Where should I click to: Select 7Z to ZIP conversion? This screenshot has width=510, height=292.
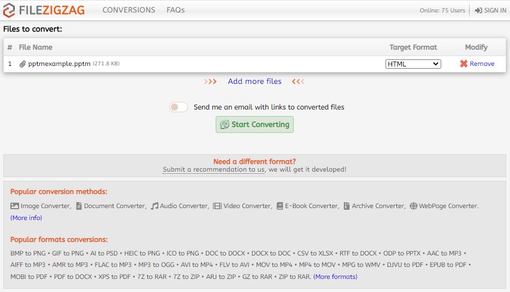tap(186, 276)
